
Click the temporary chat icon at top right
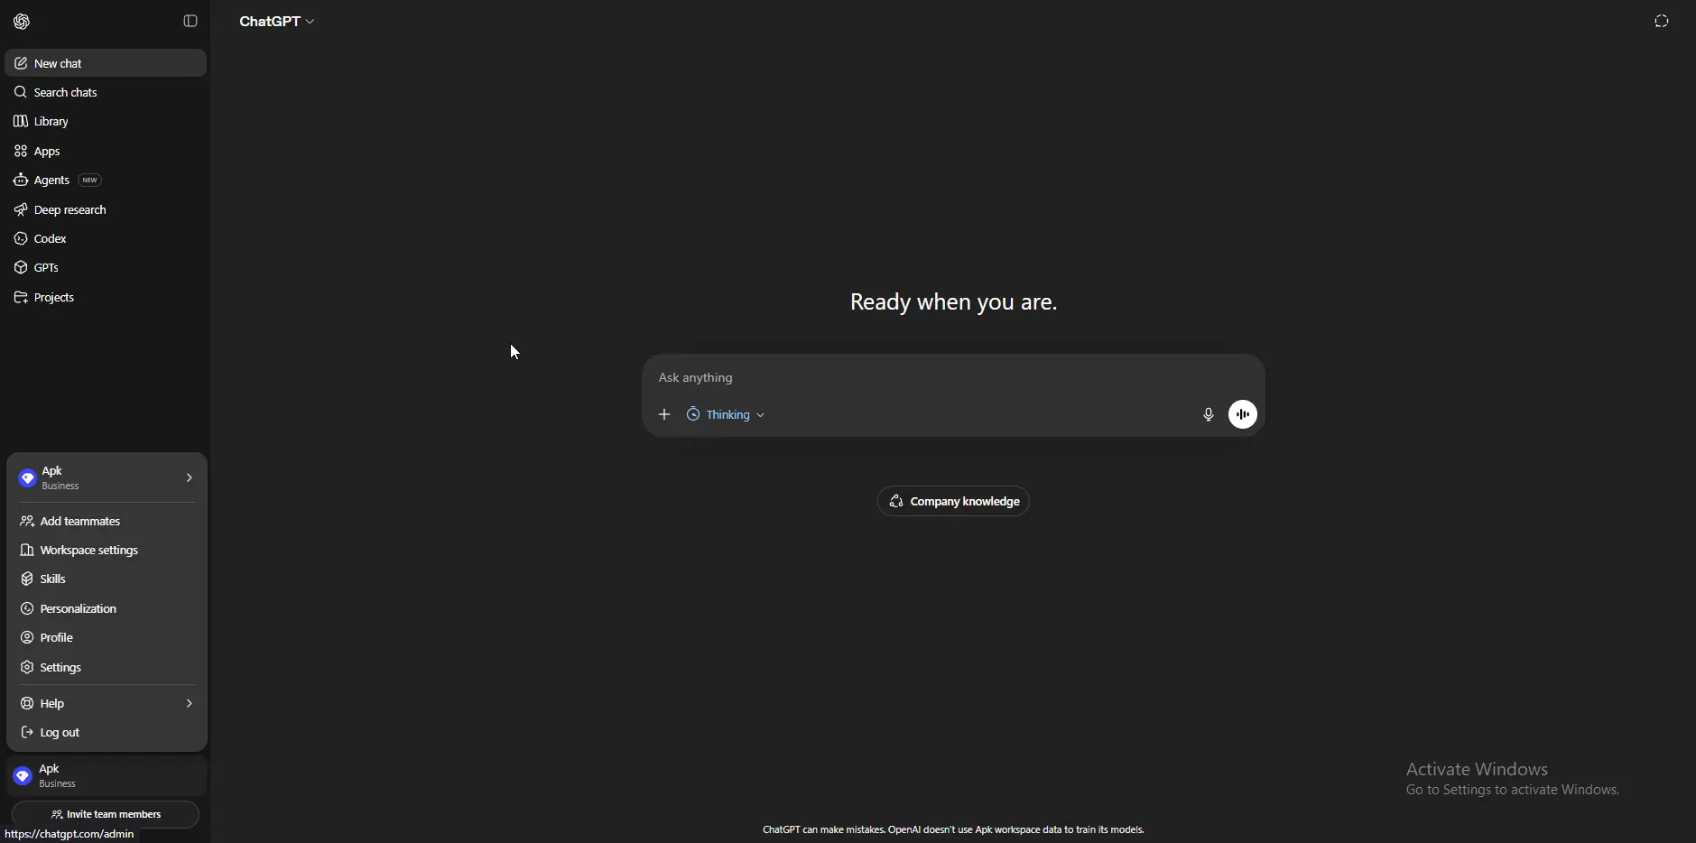[x=1662, y=21]
